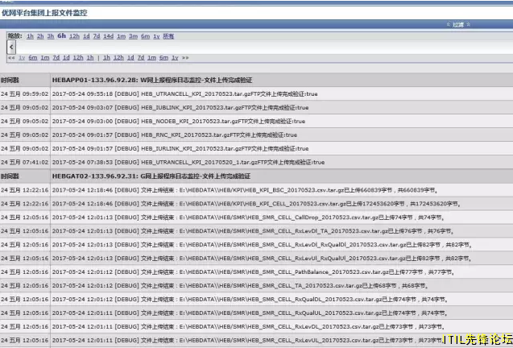The height and width of the screenshot is (348, 513).
Task: Set zoom to 14d
Action: point(108,36)
